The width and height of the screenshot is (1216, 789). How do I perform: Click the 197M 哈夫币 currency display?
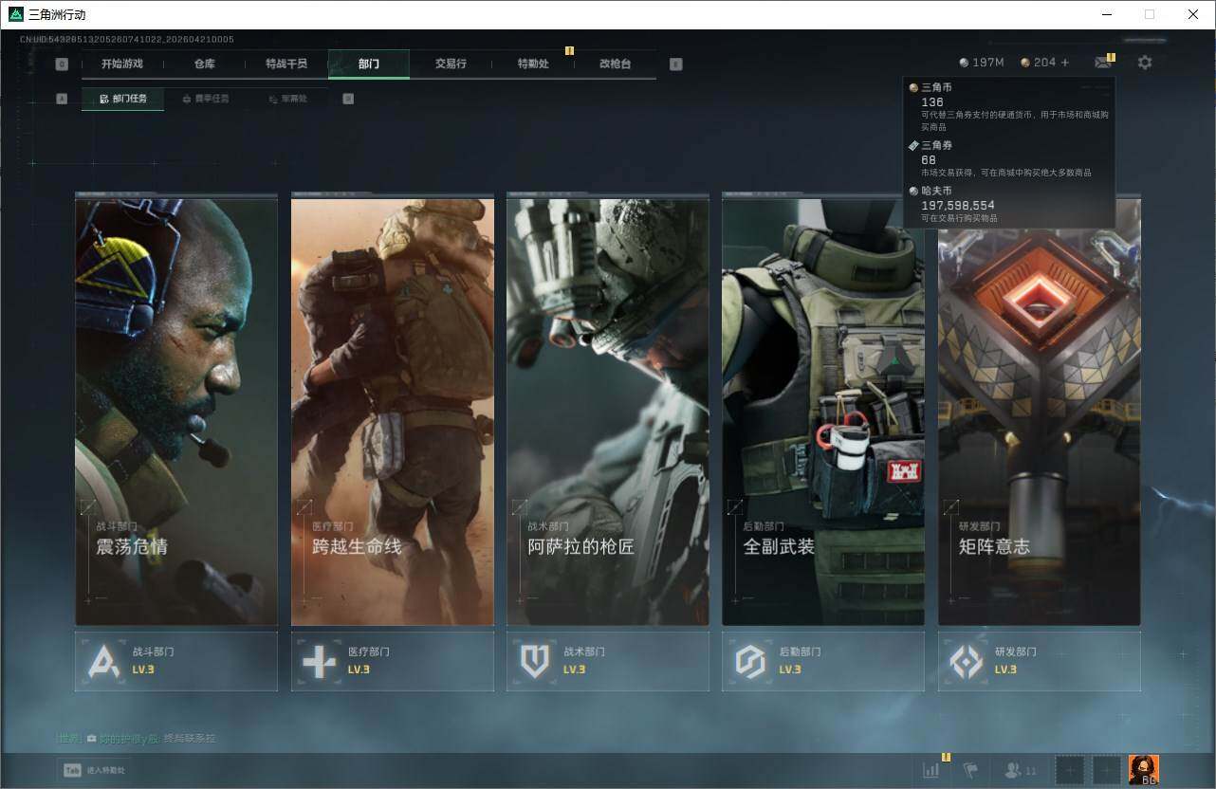pos(982,63)
